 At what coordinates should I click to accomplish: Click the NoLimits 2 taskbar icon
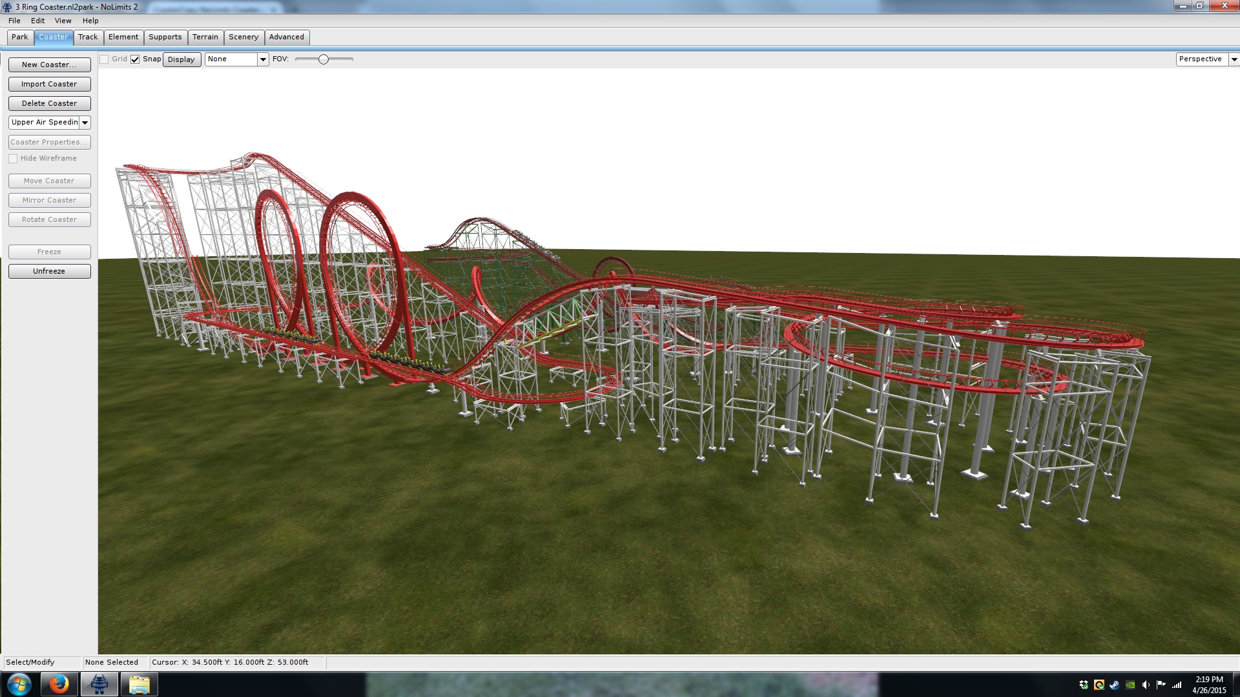(x=99, y=684)
